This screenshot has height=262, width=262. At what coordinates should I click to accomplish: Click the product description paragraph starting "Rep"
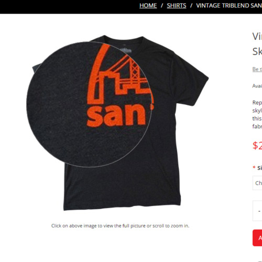[x=257, y=114]
